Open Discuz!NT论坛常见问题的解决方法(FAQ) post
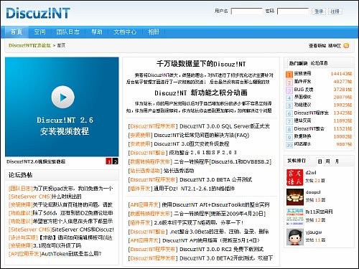 coord(202,135)
